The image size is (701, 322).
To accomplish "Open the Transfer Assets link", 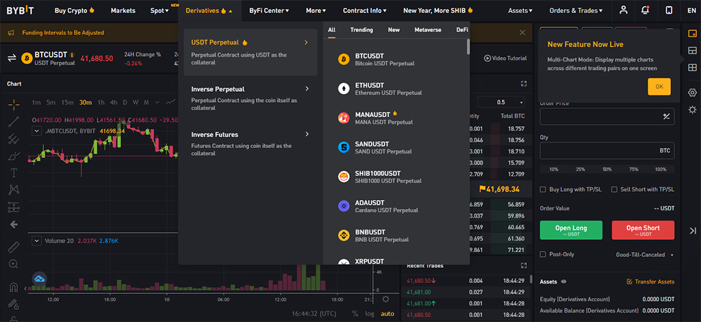I will (x=650, y=282).
